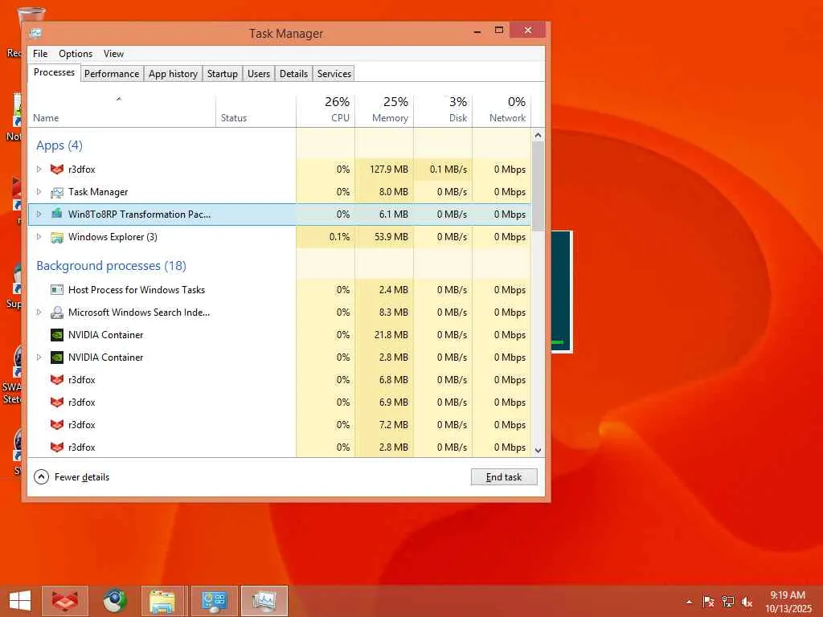Click the 8.3 MB memory cell
This screenshot has height=617, width=823.
click(x=384, y=313)
